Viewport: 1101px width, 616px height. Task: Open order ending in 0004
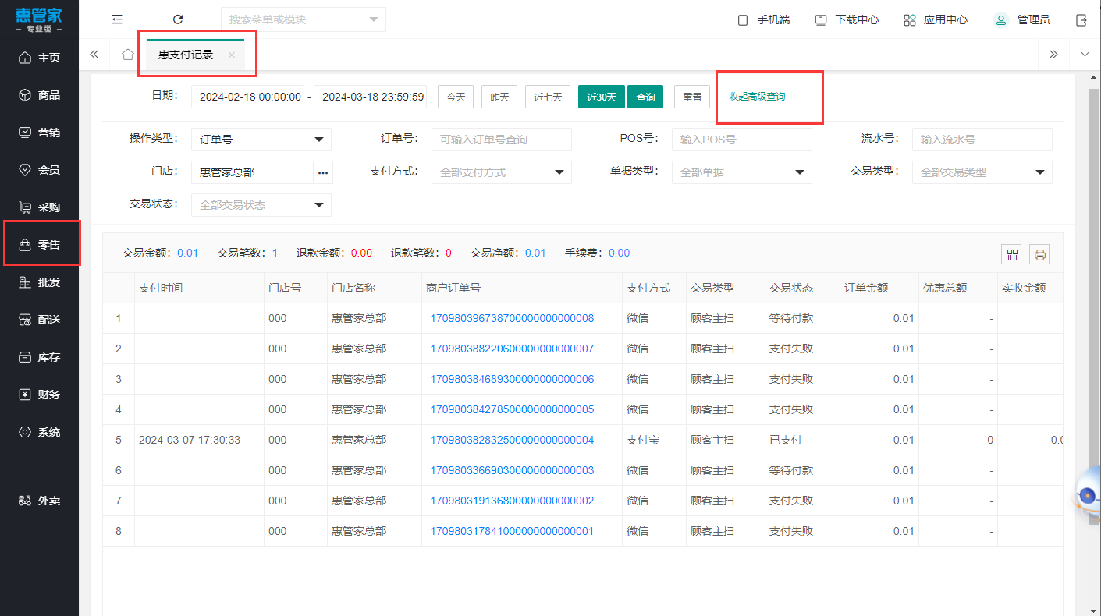tap(512, 440)
